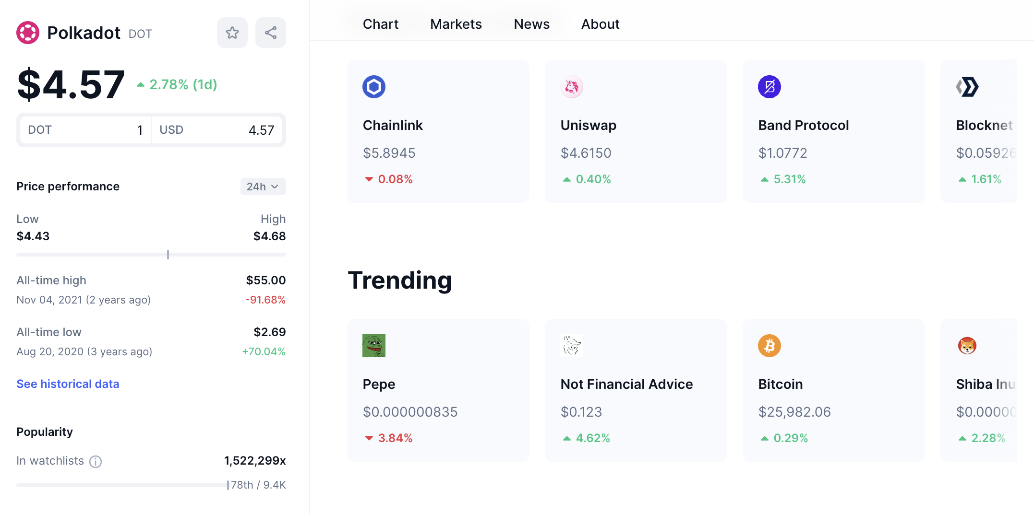
Task: Switch to the Markets tab
Action: [456, 24]
